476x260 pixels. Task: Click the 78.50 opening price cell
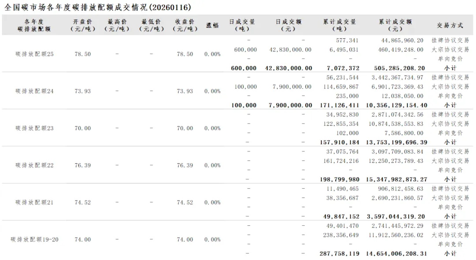click(82, 54)
